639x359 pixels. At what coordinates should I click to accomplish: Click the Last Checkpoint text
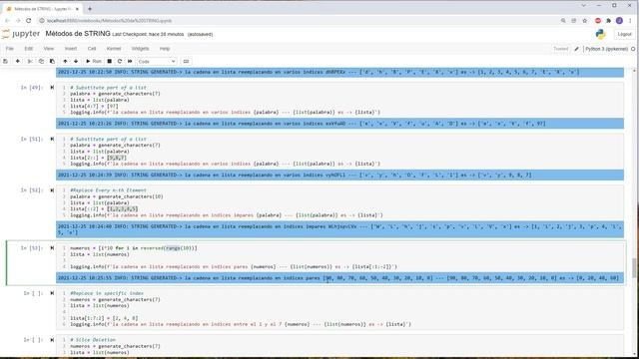coord(148,35)
